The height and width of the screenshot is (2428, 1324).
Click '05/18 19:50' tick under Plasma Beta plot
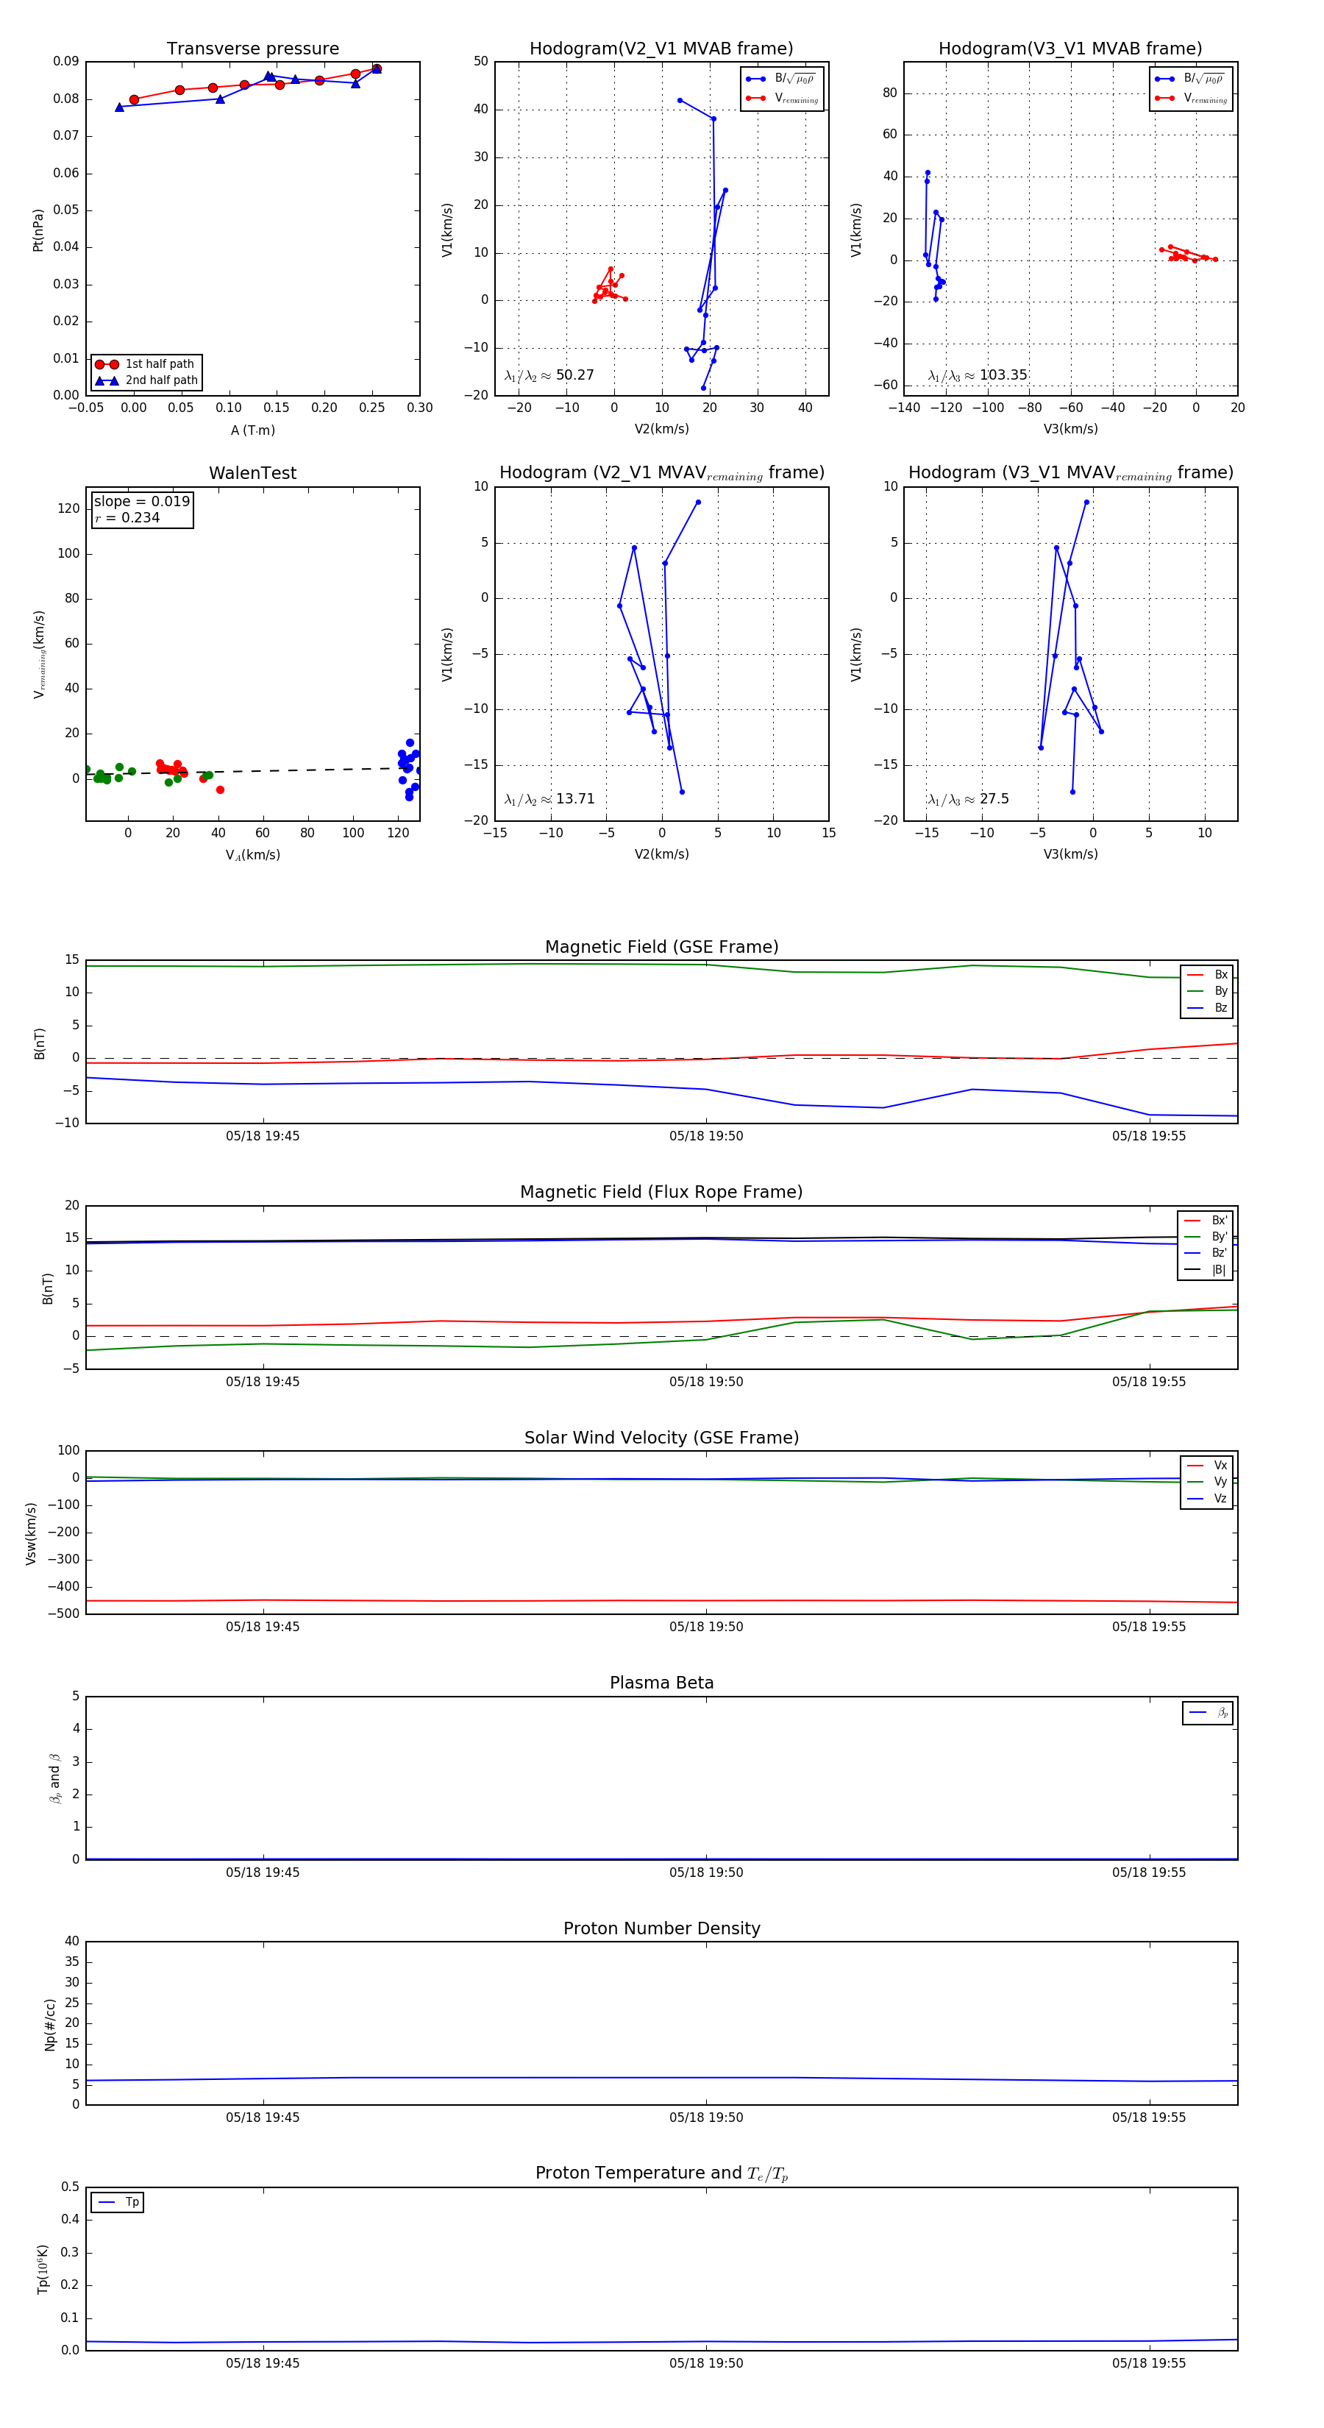[706, 1873]
